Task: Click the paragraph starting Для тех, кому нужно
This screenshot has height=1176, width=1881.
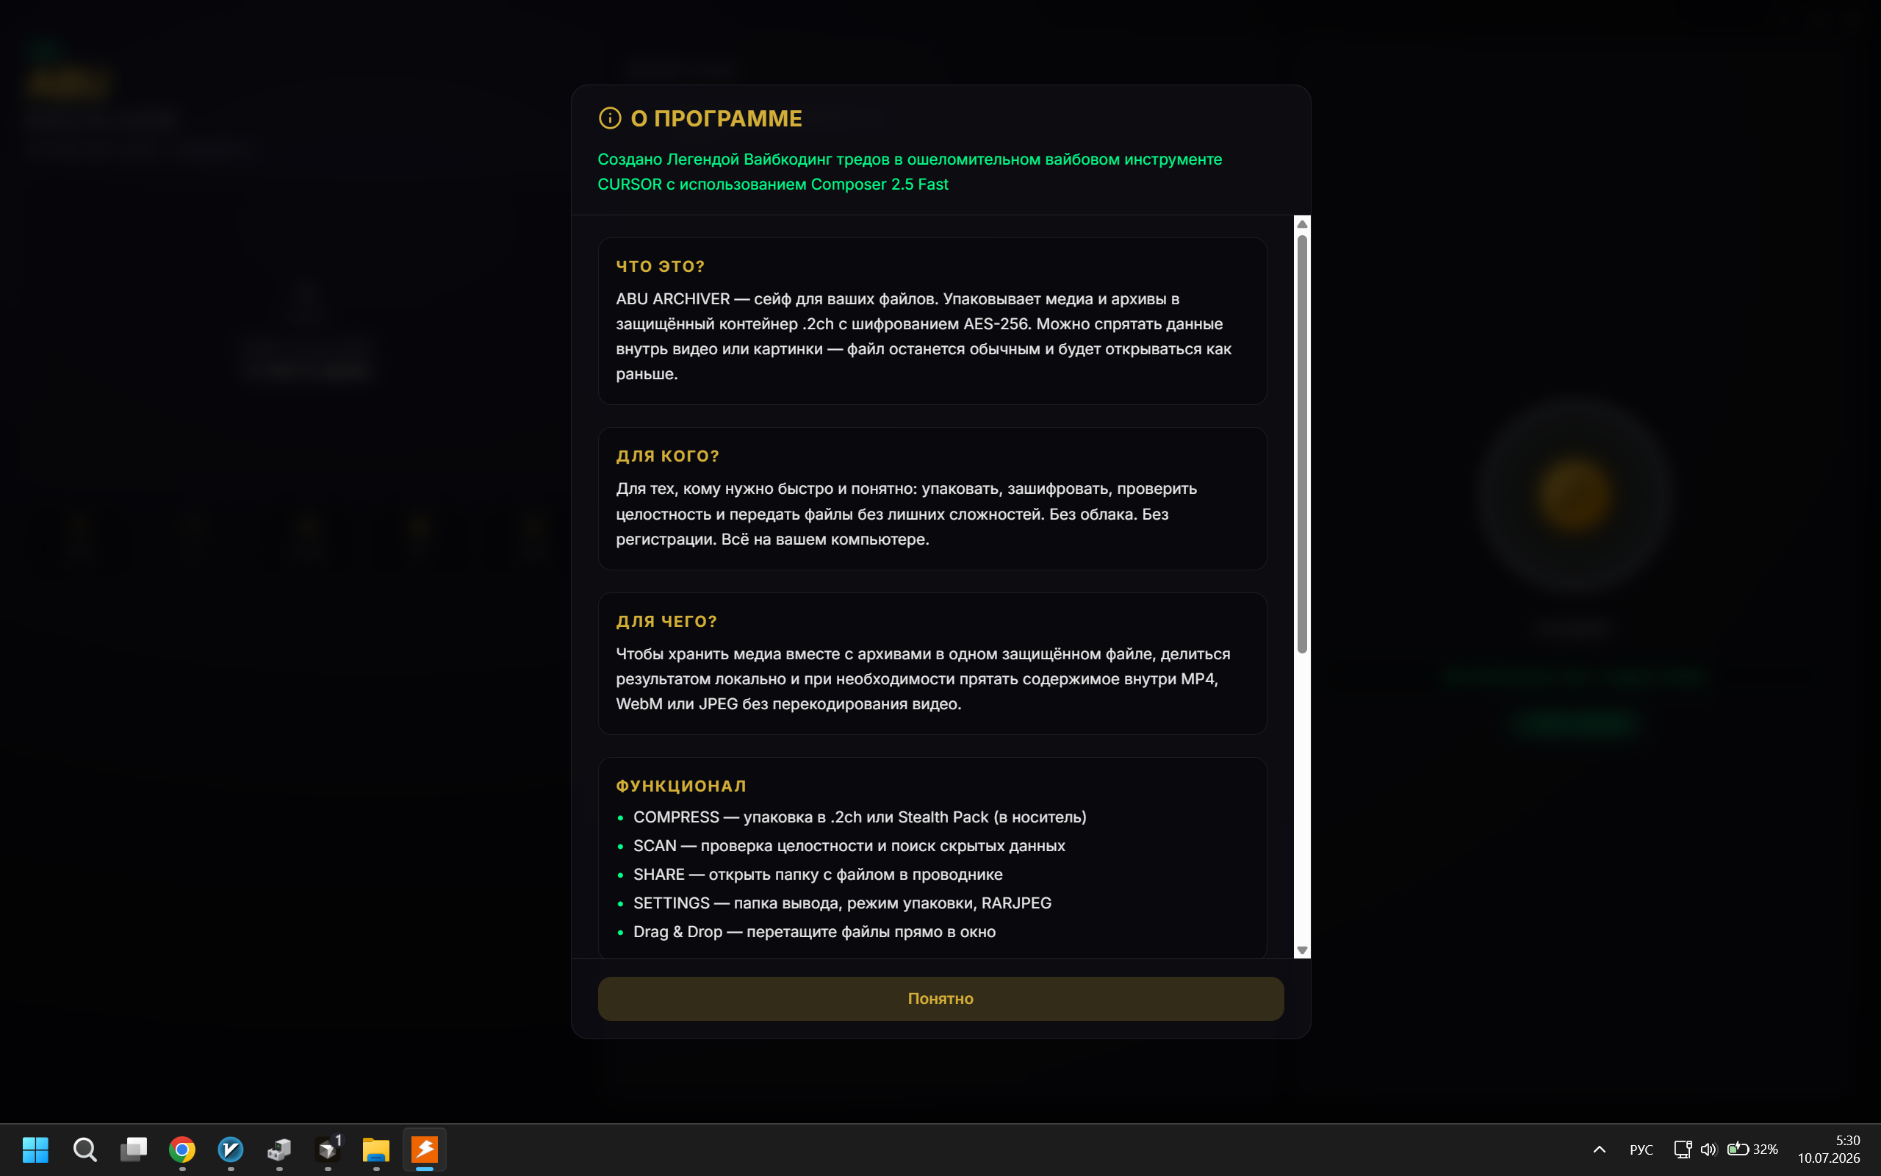Action: [906, 514]
